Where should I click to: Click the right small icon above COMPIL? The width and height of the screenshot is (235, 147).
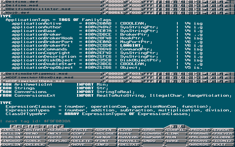tap(180, 126)
